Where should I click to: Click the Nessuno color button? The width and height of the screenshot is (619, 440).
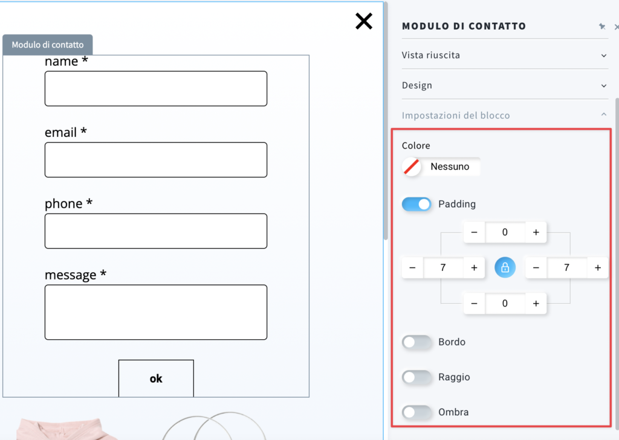(x=450, y=167)
